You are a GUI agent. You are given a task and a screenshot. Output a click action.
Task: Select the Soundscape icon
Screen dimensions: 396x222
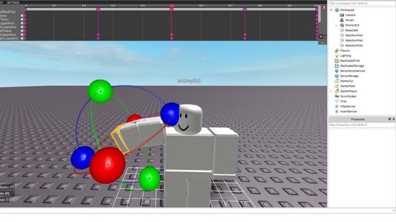(x=337, y=96)
